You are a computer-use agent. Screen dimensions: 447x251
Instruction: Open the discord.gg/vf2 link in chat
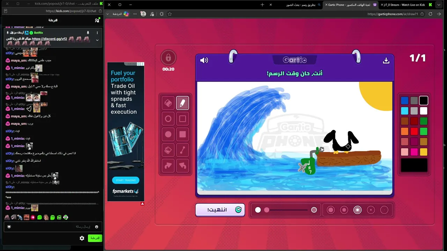click(x=49, y=39)
